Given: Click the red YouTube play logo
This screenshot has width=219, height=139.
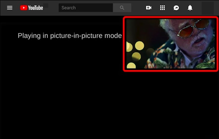Looking at the screenshot, I should click(24, 8).
